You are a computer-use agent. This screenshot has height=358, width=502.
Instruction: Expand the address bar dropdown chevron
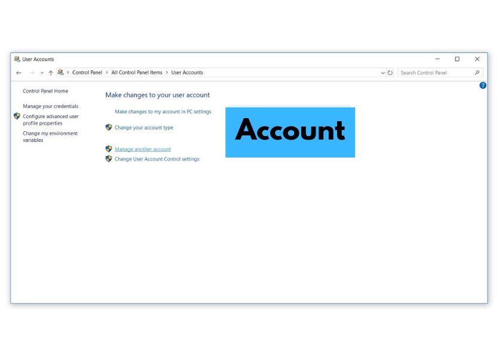[383, 72]
